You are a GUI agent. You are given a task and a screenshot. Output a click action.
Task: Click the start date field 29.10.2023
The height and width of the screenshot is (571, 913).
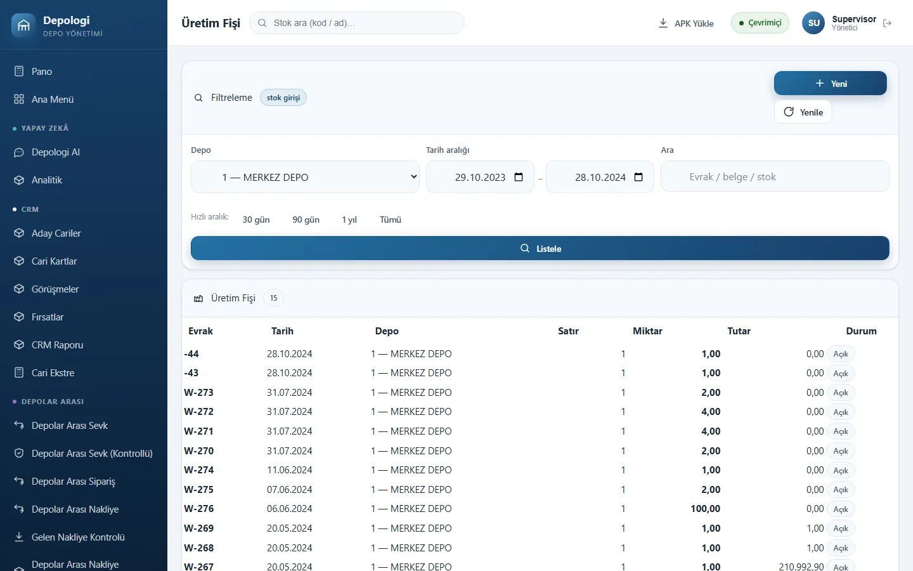click(480, 177)
